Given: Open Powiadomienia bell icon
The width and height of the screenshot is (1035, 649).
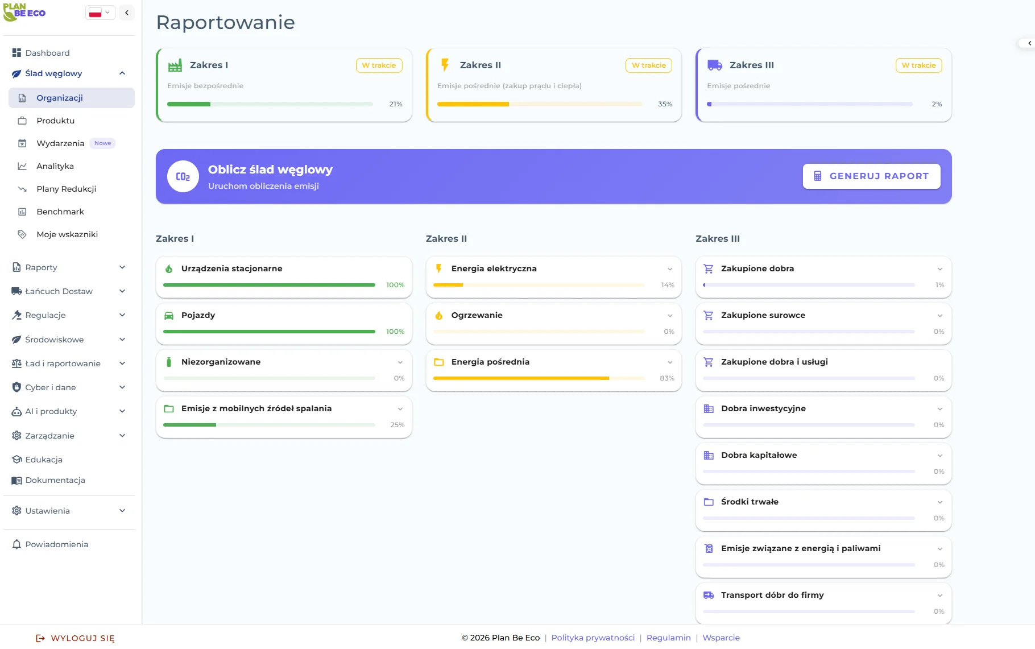Looking at the screenshot, I should (16, 544).
